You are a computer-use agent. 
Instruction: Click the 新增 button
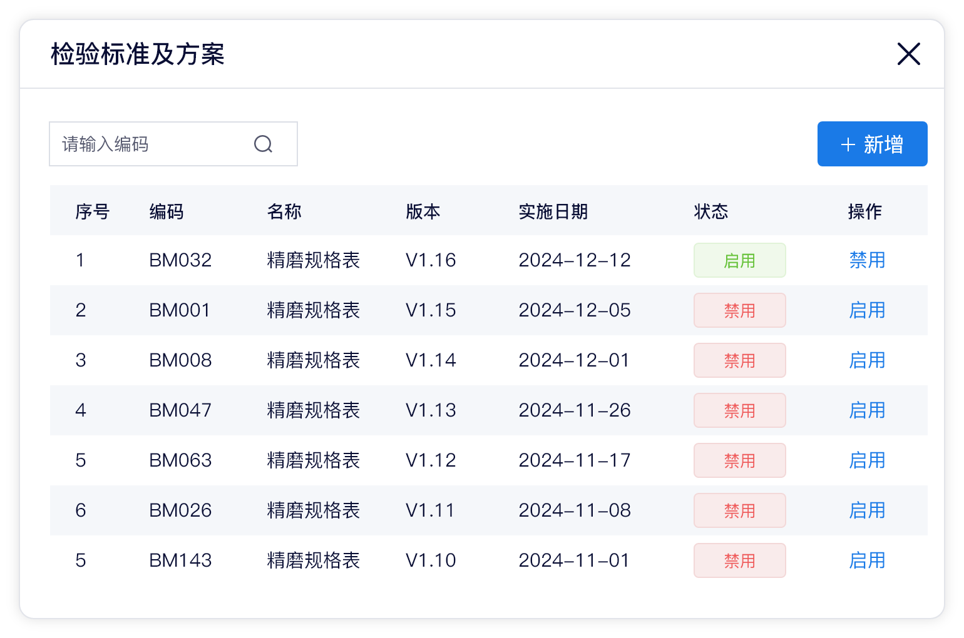[x=872, y=144]
